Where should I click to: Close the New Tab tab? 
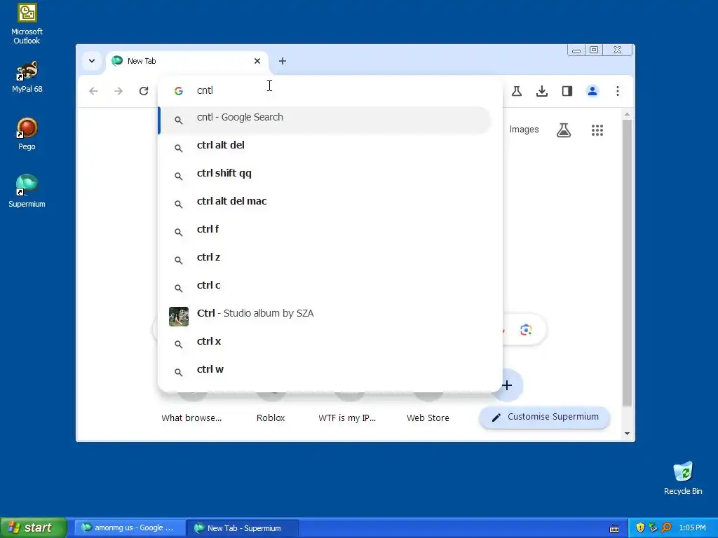257,61
